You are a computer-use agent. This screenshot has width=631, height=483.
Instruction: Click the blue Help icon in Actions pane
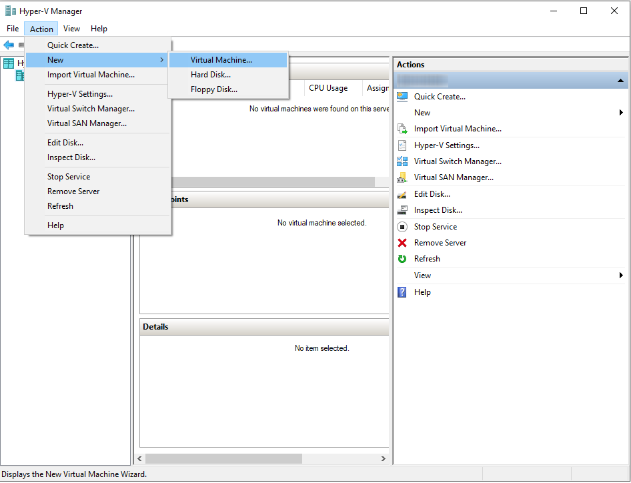[x=402, y=292]
